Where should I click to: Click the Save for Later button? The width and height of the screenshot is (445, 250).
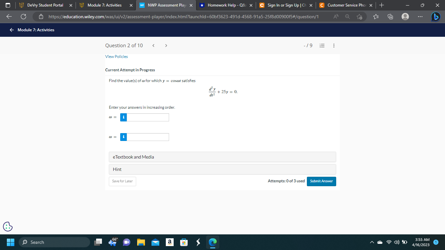(122, 181)
